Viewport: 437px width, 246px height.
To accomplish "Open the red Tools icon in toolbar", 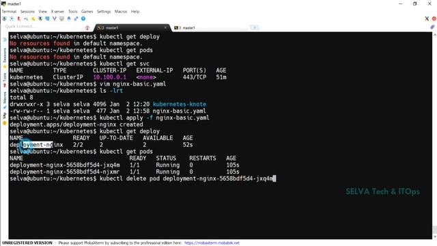I will point(18,18).
